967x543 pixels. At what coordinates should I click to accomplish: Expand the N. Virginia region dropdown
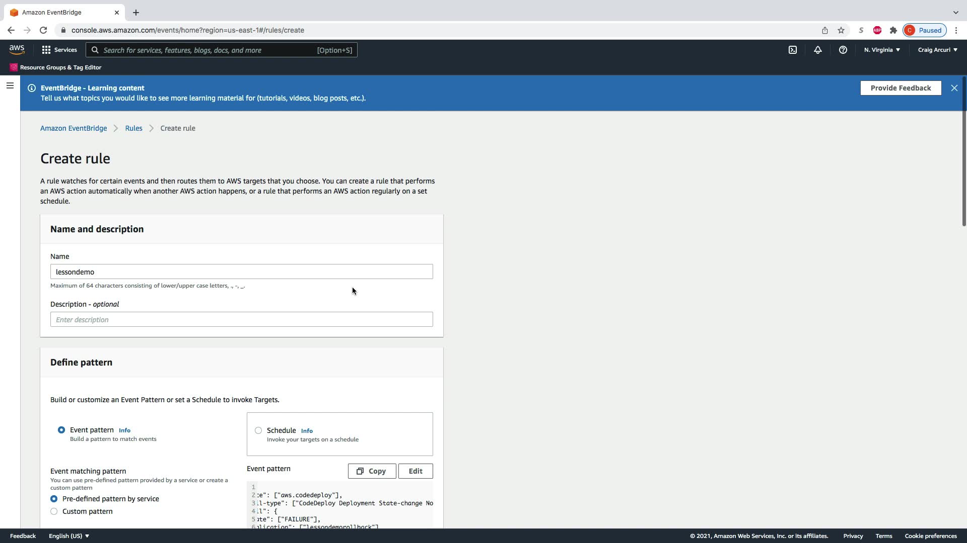coord(882,50)
